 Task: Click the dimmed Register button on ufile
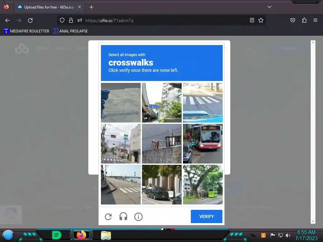tap(288, 48)
